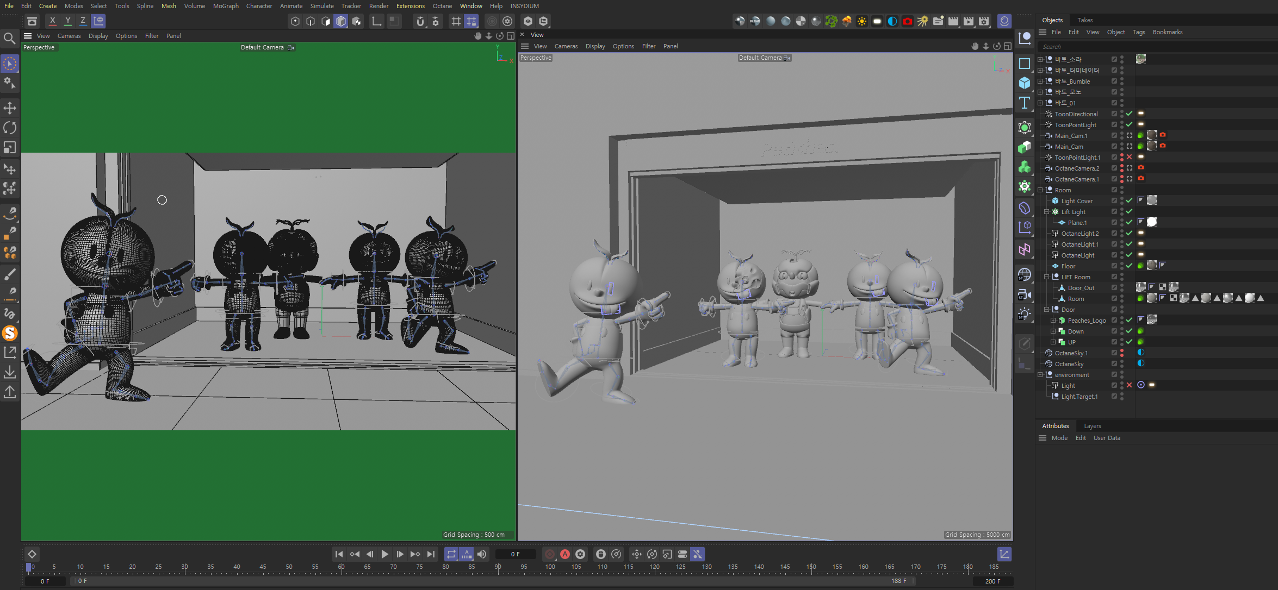1278x590 pixels.
Task: Expand the 바토_01 hierarchy
Action: 1040,103
